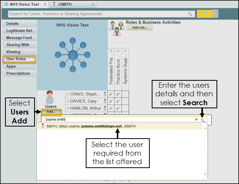Toggle Practice Access role for DAVIES, Gary
Image resolution: width=239 pixels, height=184 pixels.
[118, 101]
